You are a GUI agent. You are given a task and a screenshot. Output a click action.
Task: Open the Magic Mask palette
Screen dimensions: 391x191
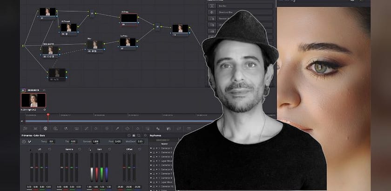[x=148, y=128]
